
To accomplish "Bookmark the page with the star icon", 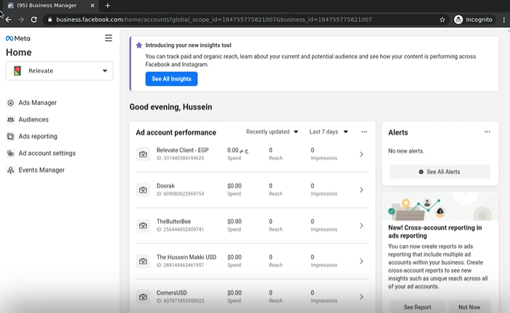I will pos(442,20).
